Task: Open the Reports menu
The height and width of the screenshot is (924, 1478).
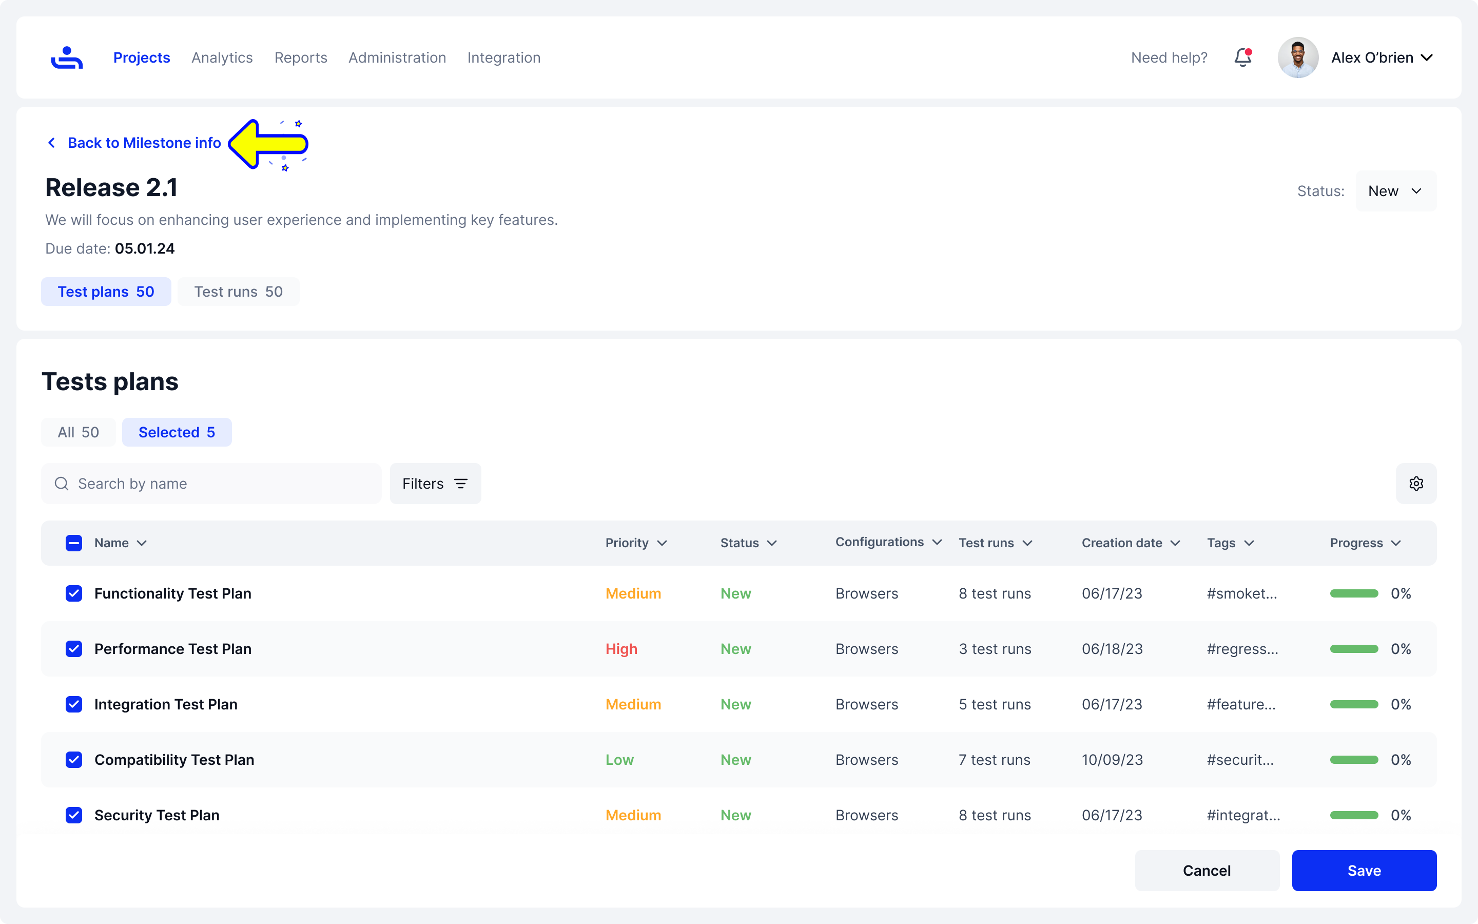Action: coord(301,57)
